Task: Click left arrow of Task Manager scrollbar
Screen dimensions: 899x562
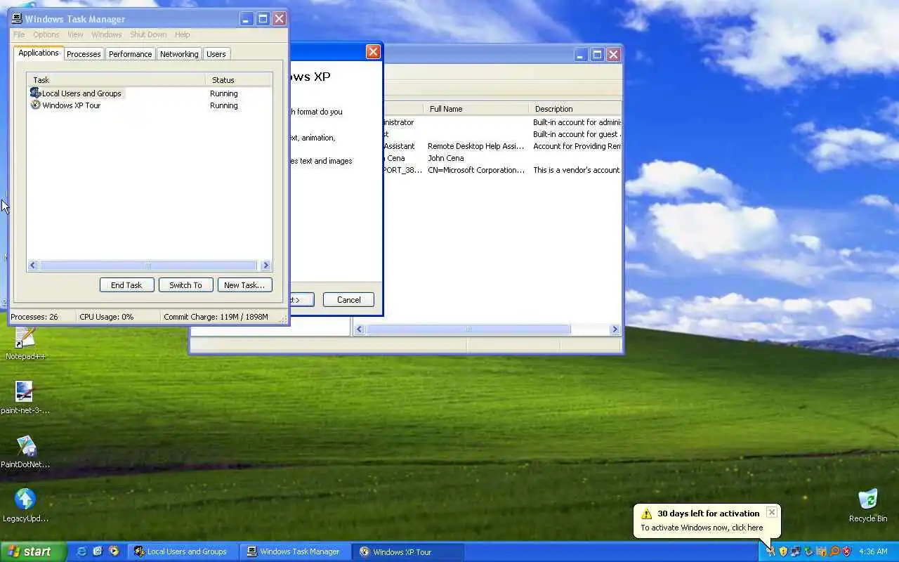Action: (x=33, y=265)
